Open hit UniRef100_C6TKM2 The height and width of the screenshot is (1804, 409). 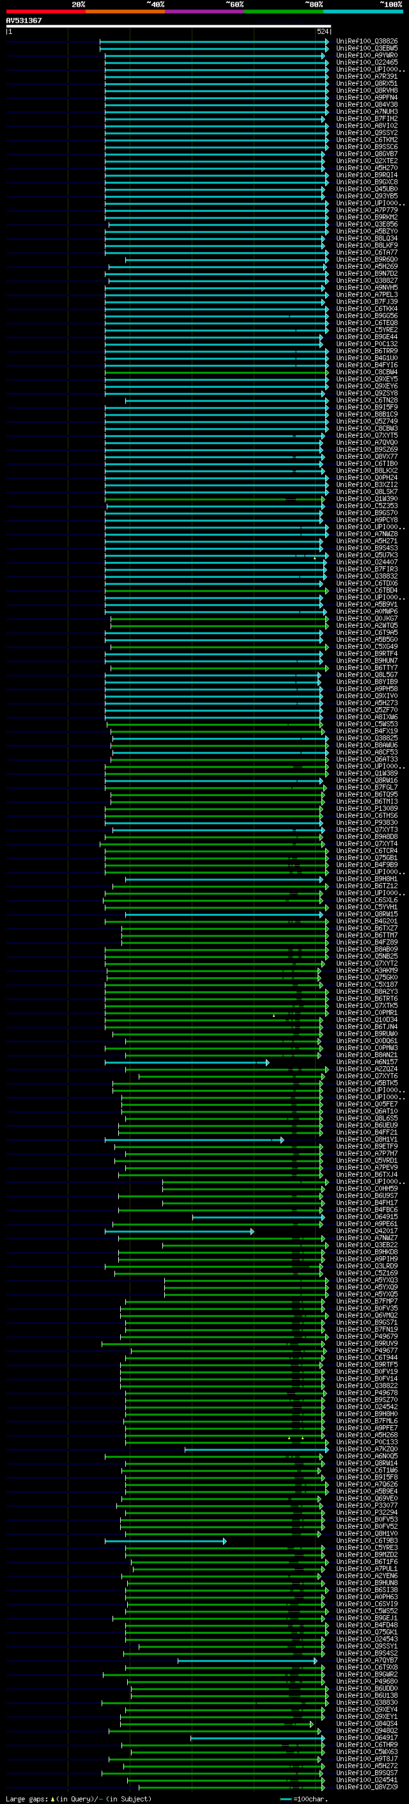click(367, 140)
